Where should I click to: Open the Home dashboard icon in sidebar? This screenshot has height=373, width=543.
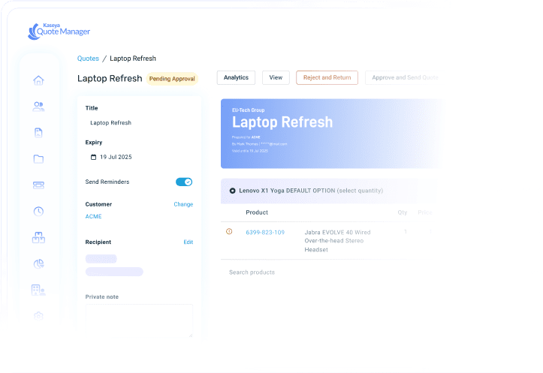pos(38,80)
